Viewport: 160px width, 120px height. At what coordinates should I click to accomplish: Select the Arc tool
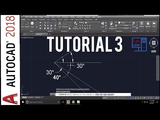(x=37, y=24)
